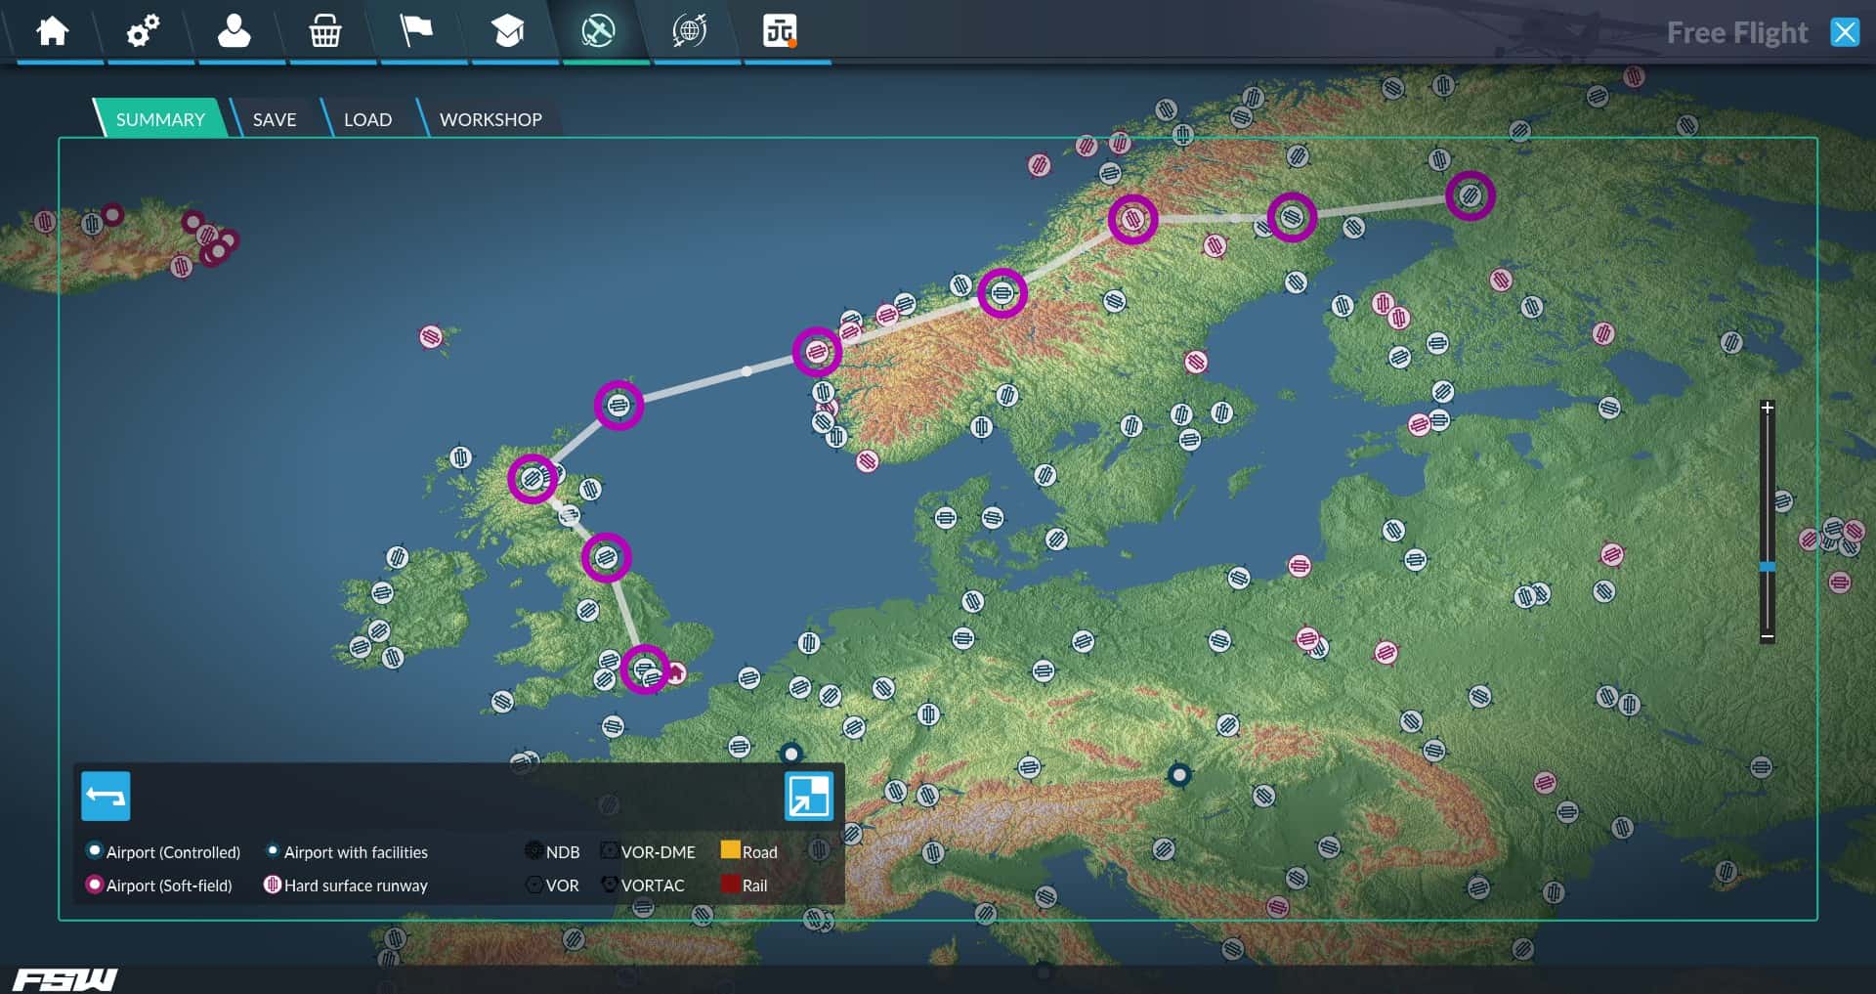Open the training graduation cap icon

[507, 31]
